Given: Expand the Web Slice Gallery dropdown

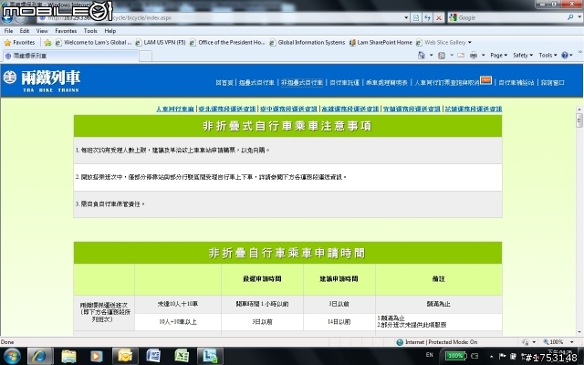Looking at the screenshot, I should point(469,43).
